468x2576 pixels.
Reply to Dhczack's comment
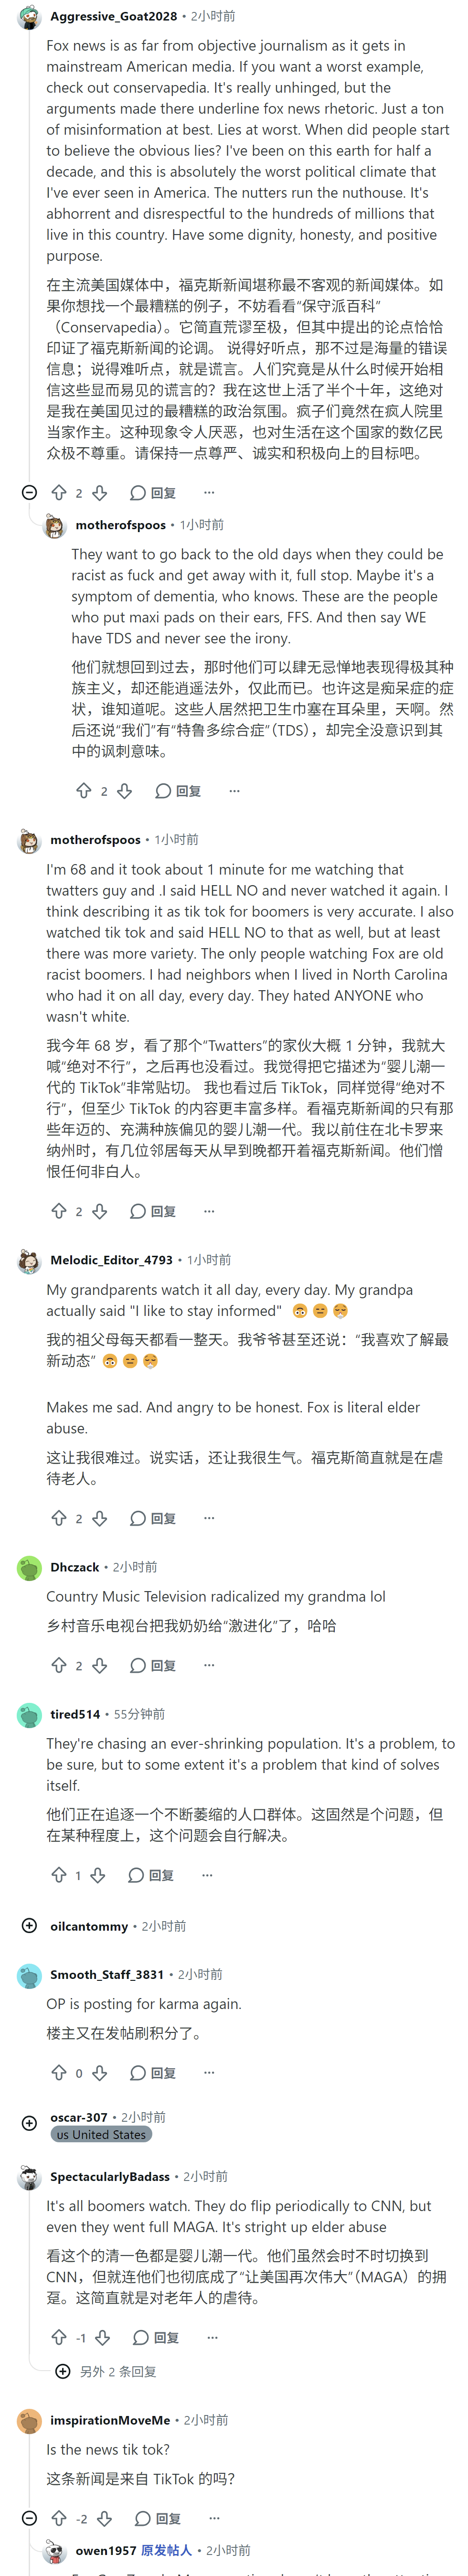(153, 1665)
